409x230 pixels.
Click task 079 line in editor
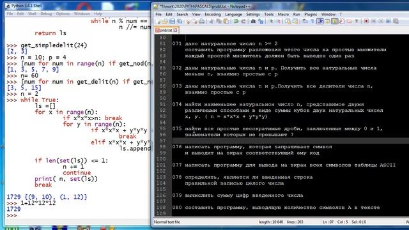(x=237, y=195)
